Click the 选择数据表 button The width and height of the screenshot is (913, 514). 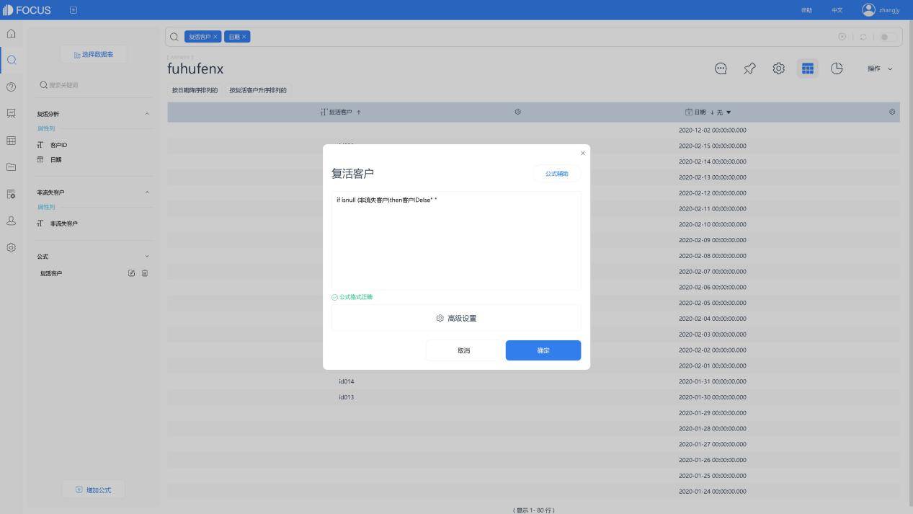[x=94, y=54]
